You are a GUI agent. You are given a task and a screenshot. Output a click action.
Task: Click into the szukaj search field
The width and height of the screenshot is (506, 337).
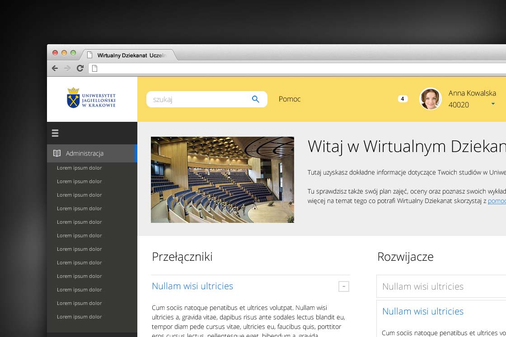pos(199,99)
